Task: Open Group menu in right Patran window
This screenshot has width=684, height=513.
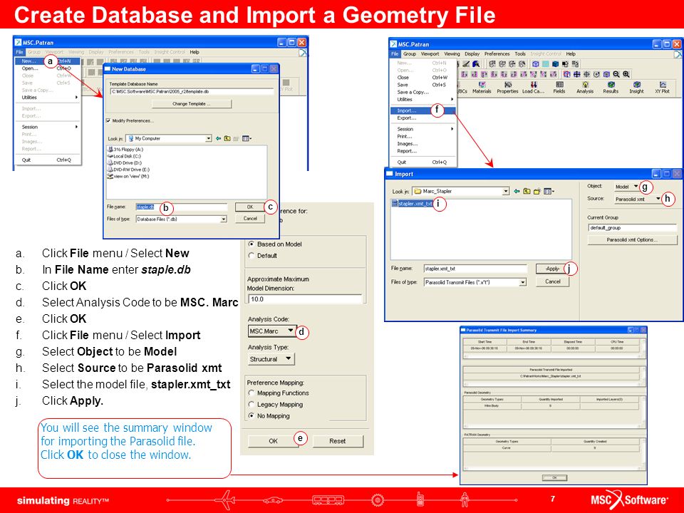Action: click(410, 54)
